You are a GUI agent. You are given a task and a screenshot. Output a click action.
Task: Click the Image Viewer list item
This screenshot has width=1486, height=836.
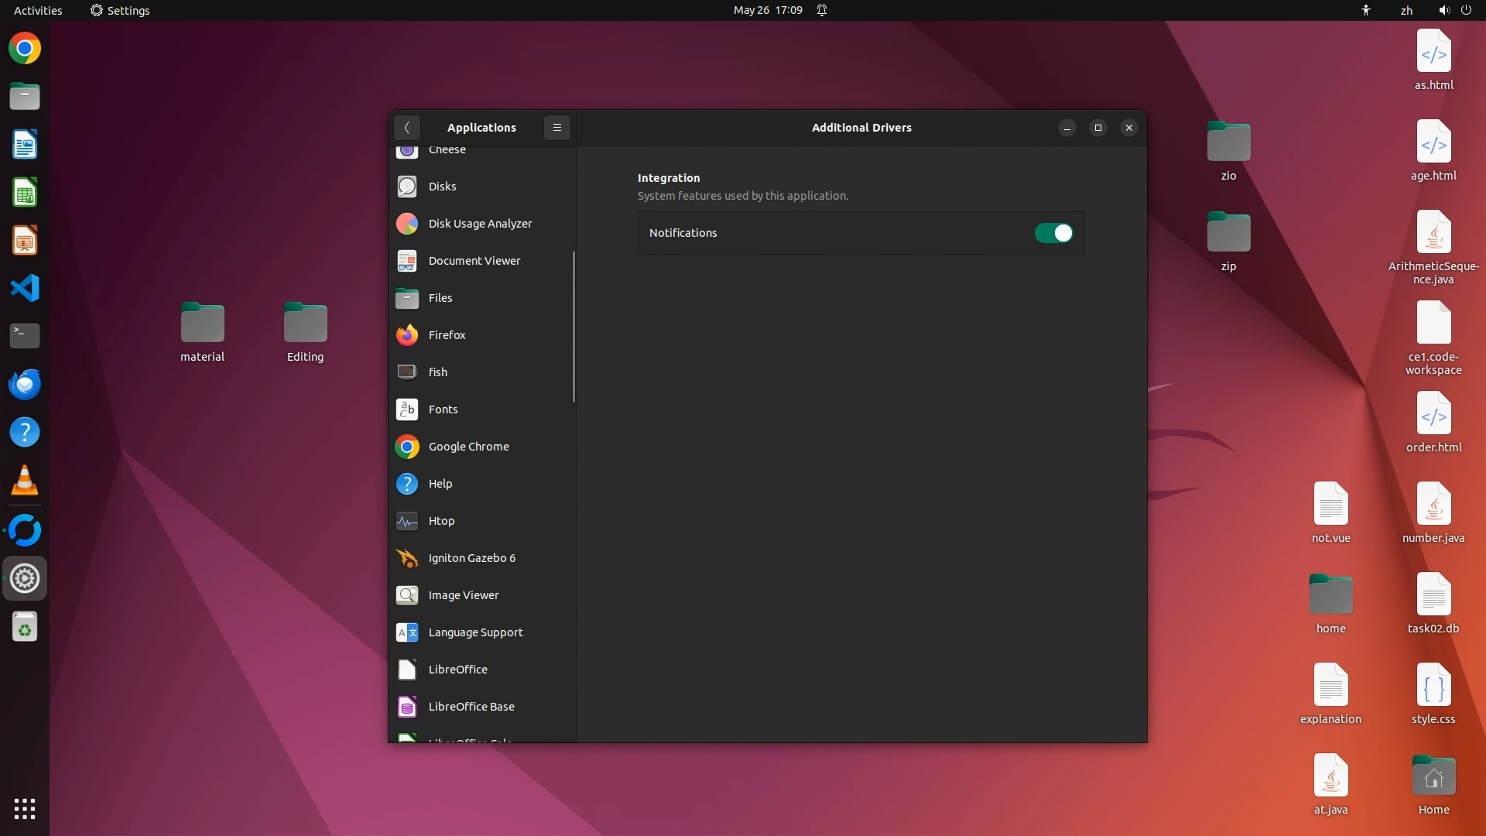(x=463, y=595)
